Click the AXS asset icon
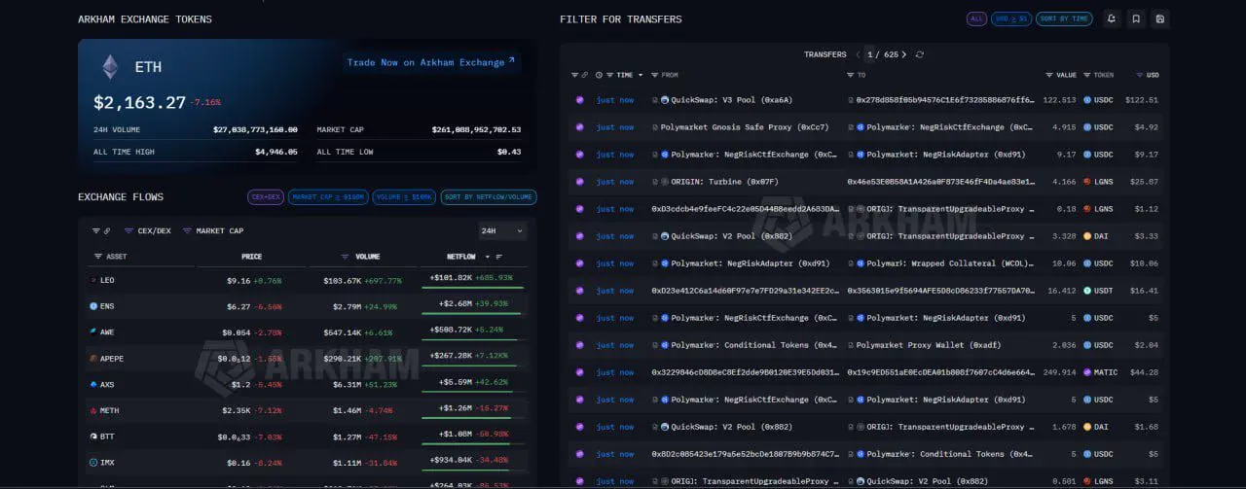This screenshot has width=1246, height=489. pos(93,385)
